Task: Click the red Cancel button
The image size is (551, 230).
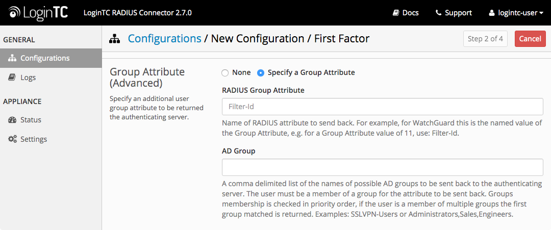Action: 530,39
